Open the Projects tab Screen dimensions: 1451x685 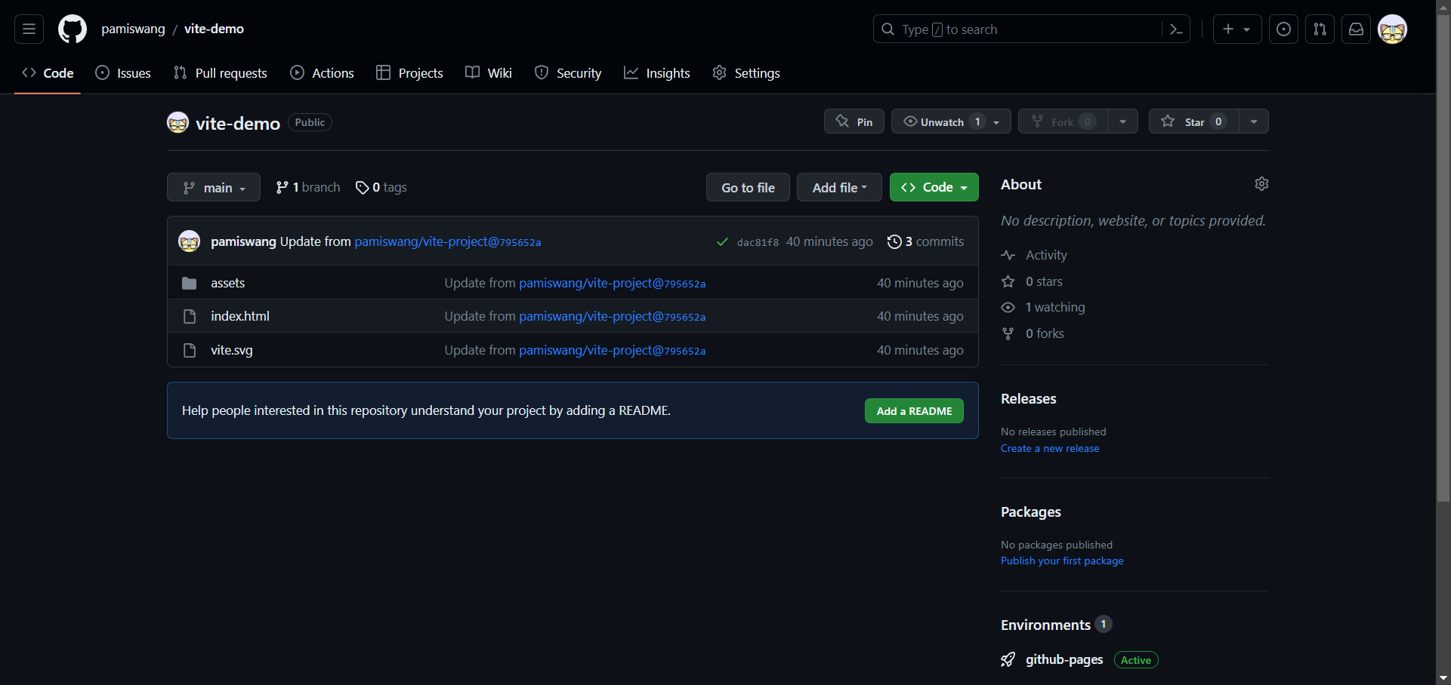[x=409, y=73]
